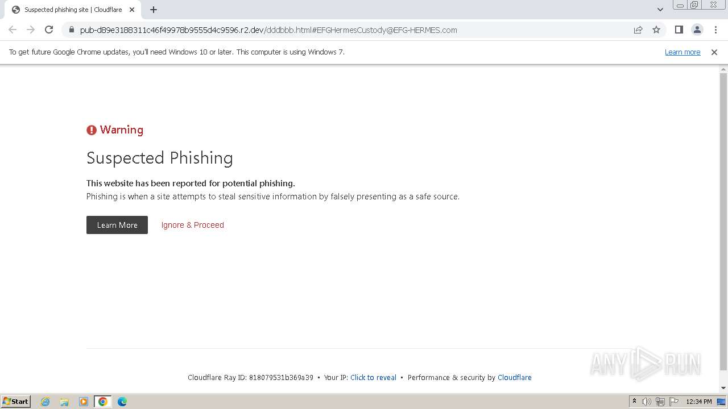728x409 pixels.
Task: Click Learn more link in update notice
Action: [682, 52]
